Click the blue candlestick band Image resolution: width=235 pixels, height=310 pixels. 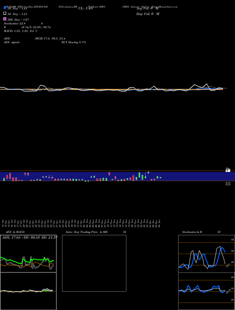[x=117, y=176]
